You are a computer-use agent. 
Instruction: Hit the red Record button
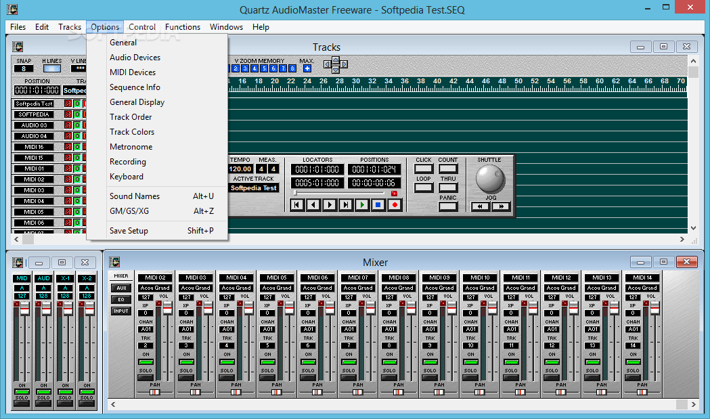coord(394,204)
